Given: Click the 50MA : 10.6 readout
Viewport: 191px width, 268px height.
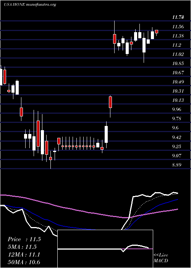Looking at the screenshot, I should click(24, 262).
